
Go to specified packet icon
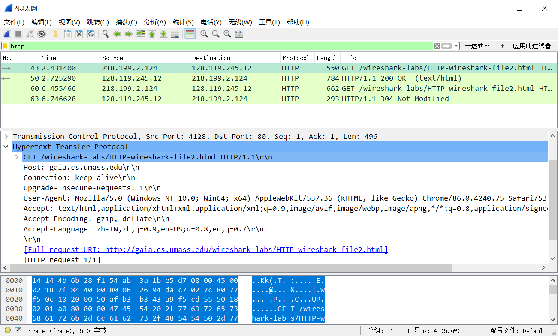click(140, 34)
